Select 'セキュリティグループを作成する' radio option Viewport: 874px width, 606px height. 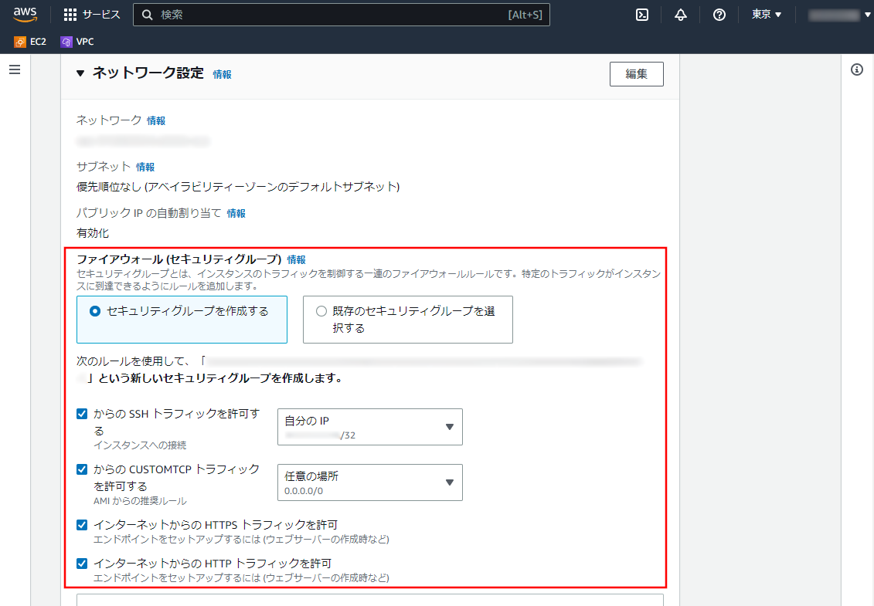[x=96, y=311]
